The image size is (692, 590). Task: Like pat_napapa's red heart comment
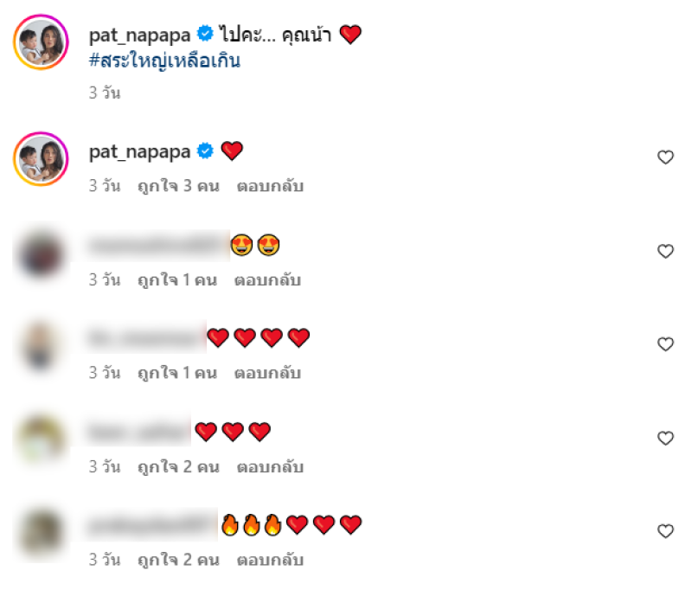[x=665, y=157]
